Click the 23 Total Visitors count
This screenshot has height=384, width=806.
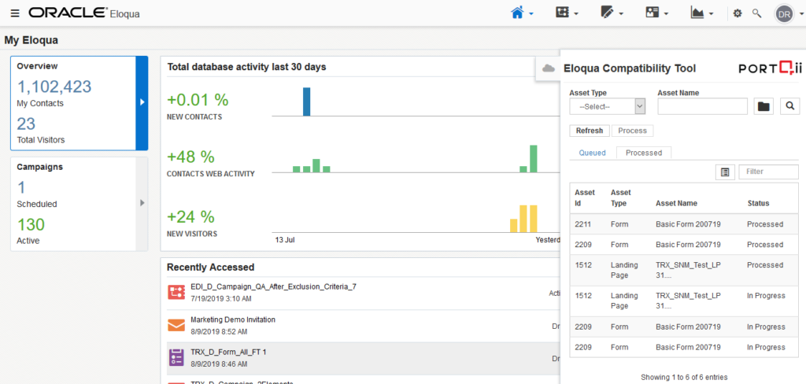tap(26, 124)
